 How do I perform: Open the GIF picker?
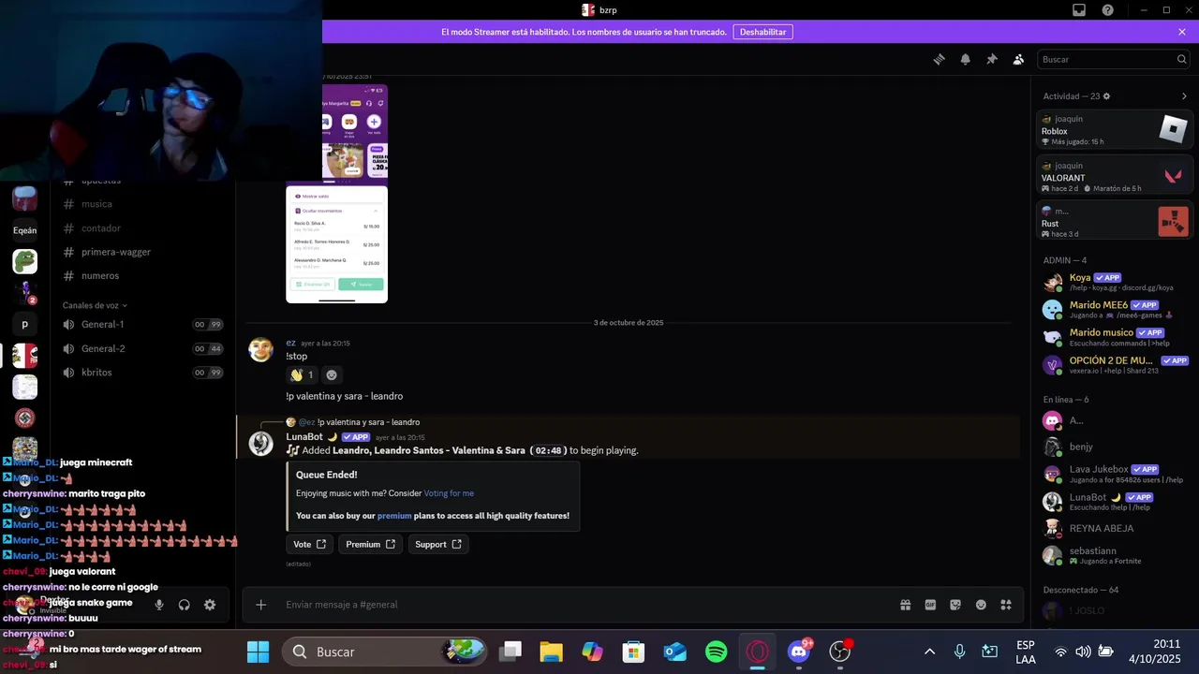point(930,605)
